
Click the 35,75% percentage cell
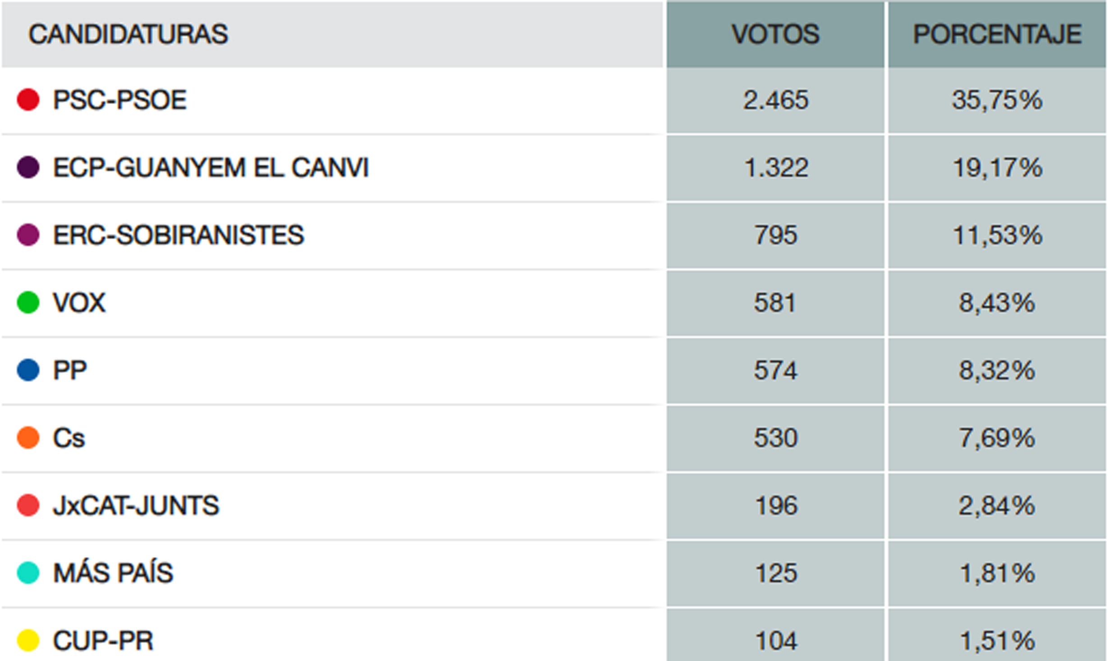click(997, 100)
